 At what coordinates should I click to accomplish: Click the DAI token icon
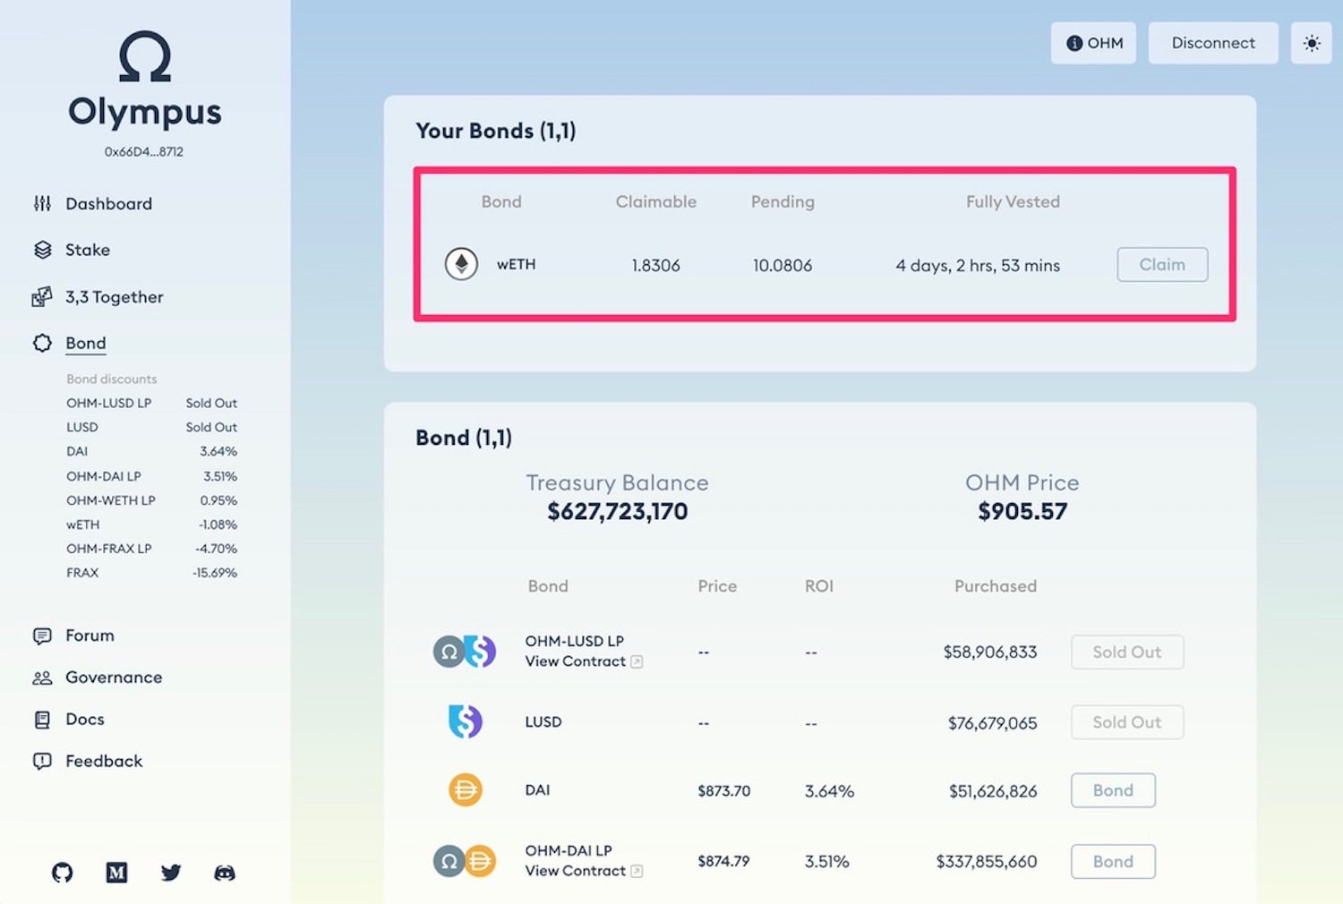pyautogui.click(x=465, y=790)
